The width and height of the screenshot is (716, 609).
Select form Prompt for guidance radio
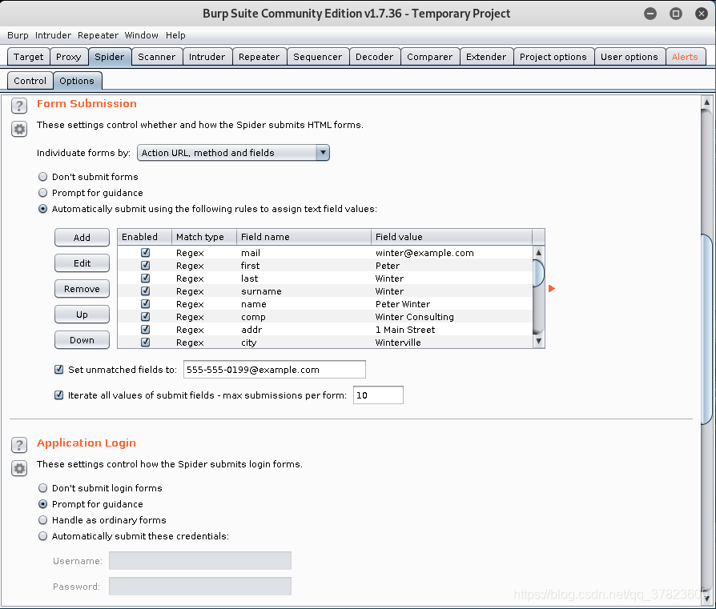click(43, 193)
